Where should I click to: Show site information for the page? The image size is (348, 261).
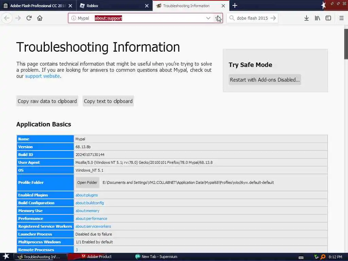click(73, 18)
